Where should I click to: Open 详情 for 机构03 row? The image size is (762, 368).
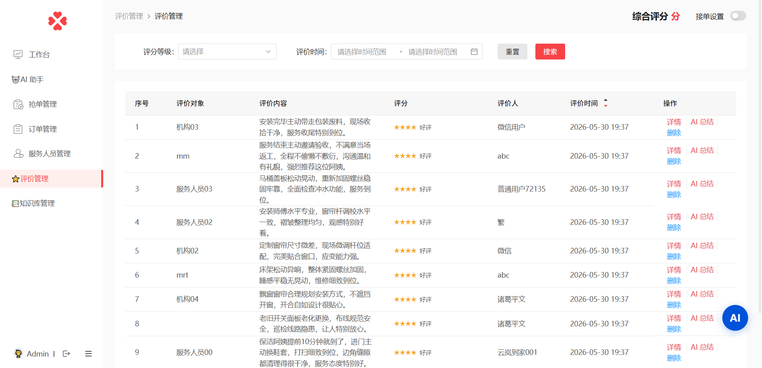click(674, 122)
